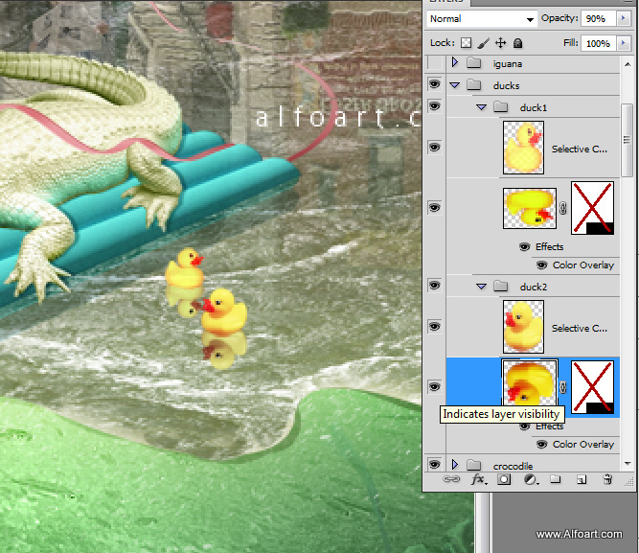The height and width of the screenshot is (553, 639).
Task: Hide duck1 Selective Color layer
Action: pyautogui.click(x=434, y=147)
